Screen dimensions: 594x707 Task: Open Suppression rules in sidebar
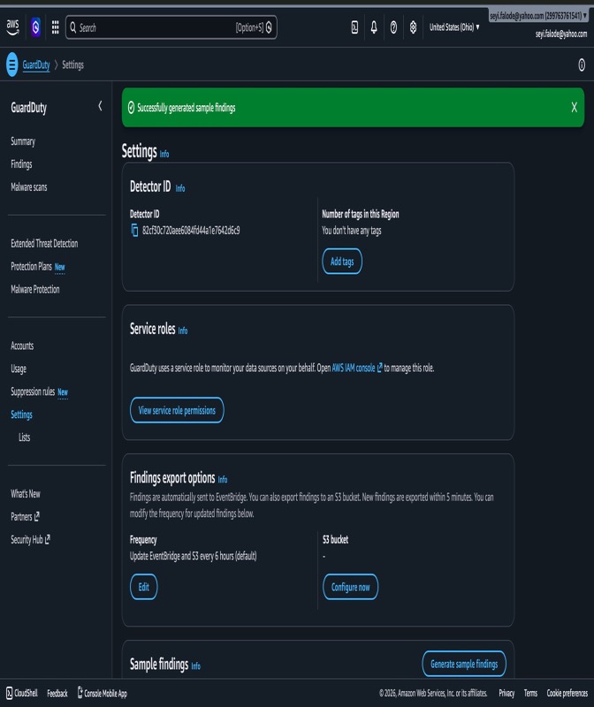click(x=33, y=392)
